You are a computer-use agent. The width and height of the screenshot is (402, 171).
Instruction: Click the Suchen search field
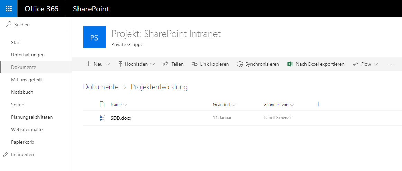coord(36,25)
